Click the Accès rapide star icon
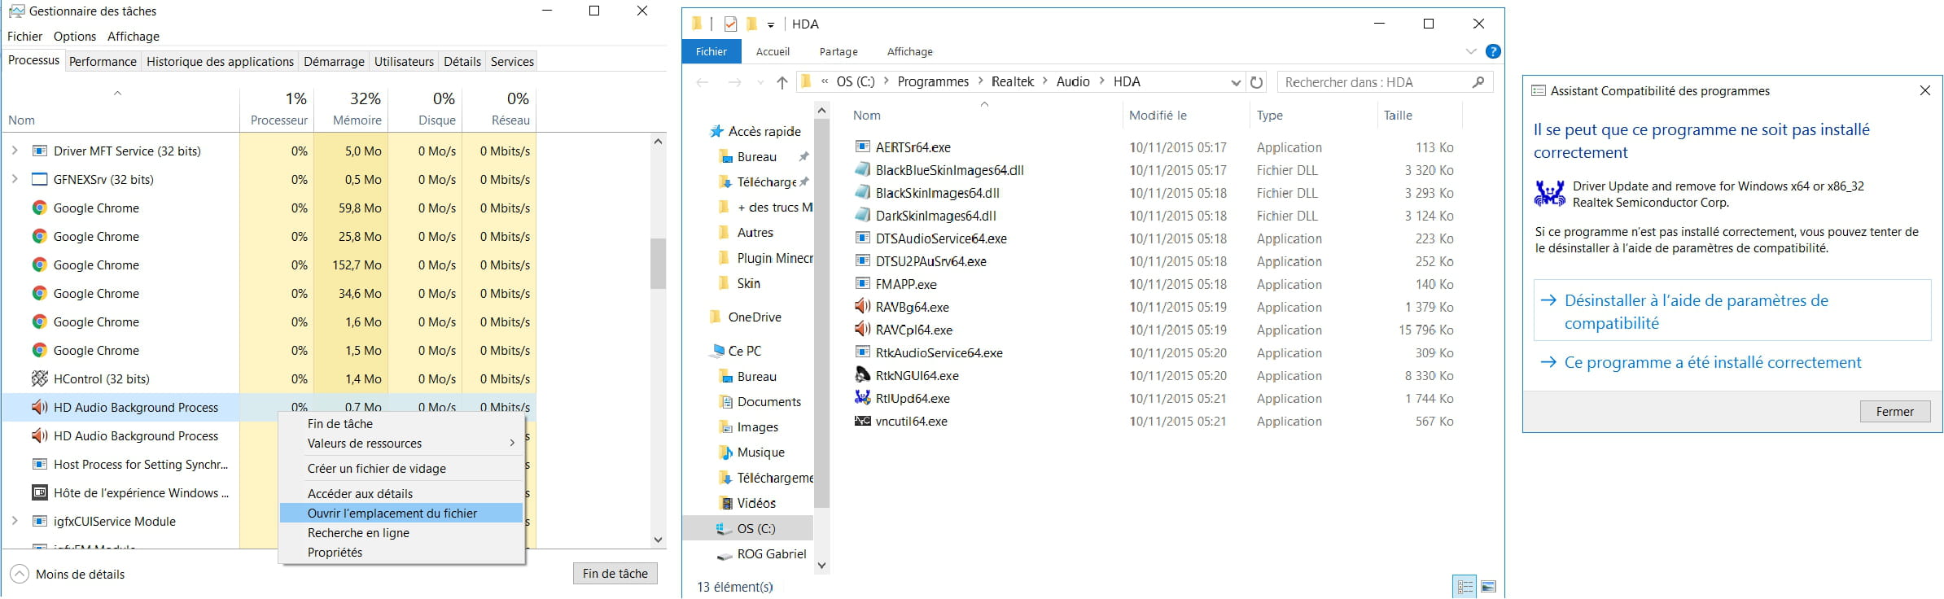Screen dimensions: 1944x599 (x=716, y=131)
